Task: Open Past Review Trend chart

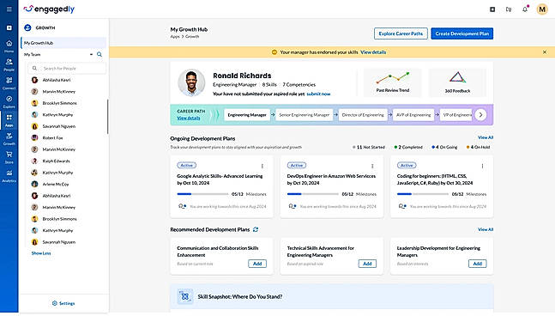Action: 393,82
